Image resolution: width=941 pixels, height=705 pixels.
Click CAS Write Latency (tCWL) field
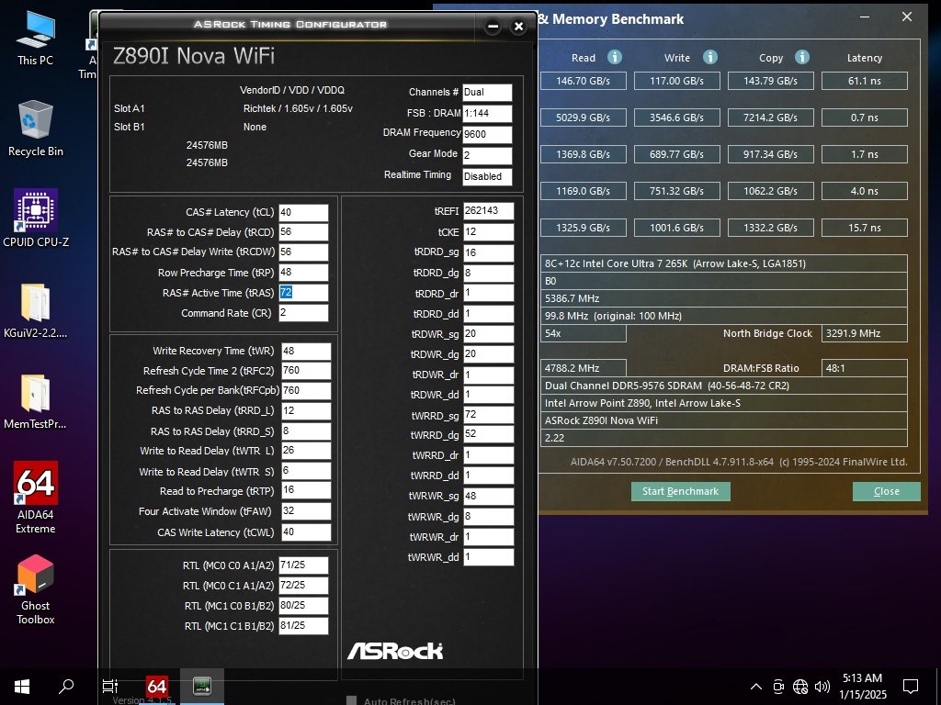(306, 532)
